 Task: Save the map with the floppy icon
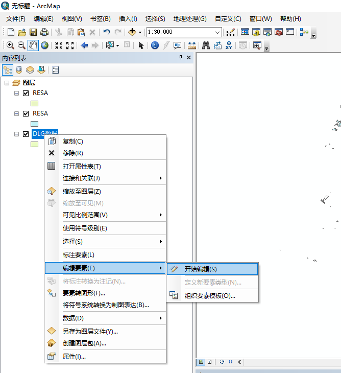click(x=33, y=32)
